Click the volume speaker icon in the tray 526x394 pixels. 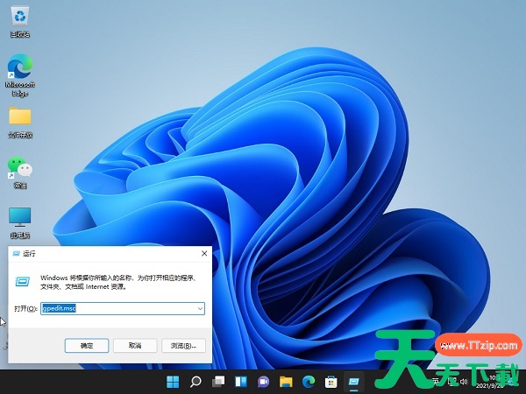pyautogui.click(x=464, y=381)
